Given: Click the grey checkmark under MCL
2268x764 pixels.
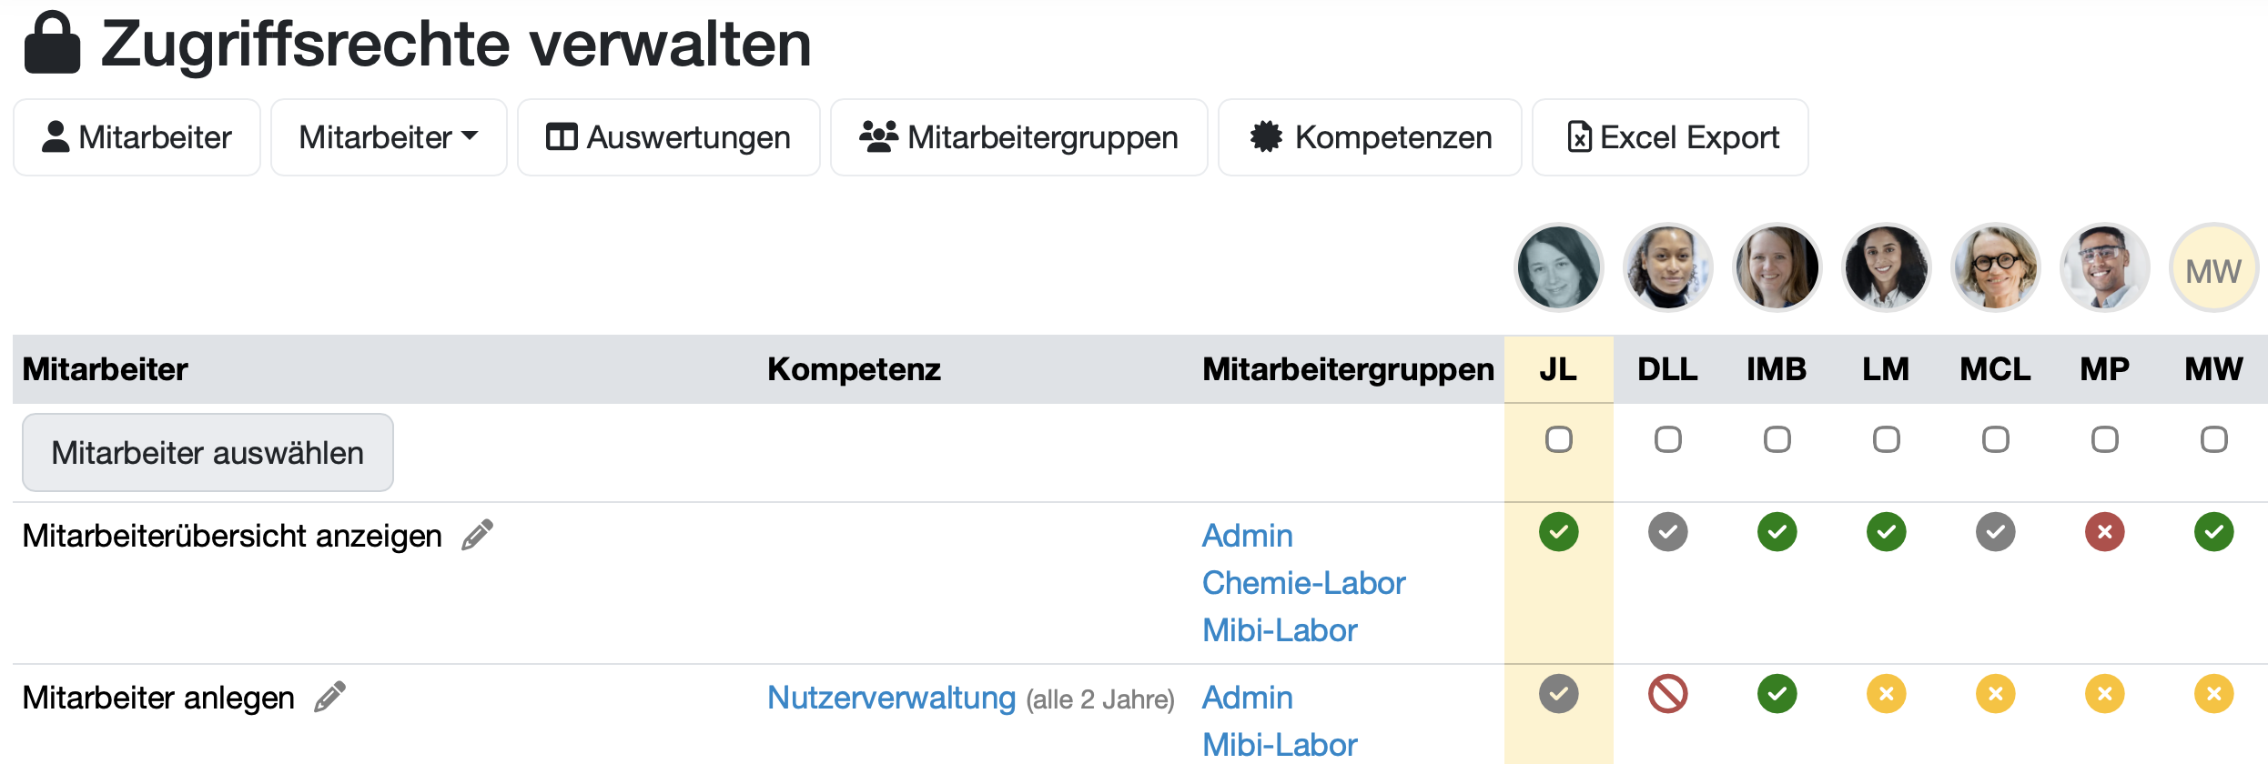Looking at the screenshot, I should [1995, 532].
